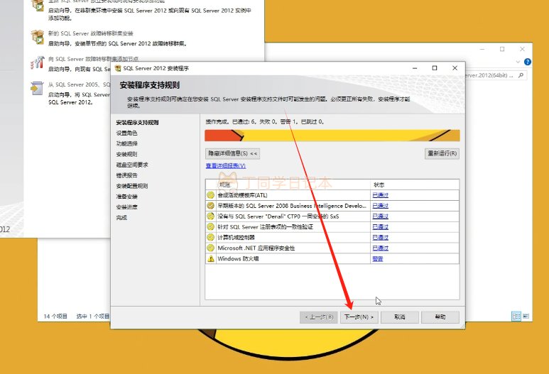
Task: Click the rule text 合成活动模板库(ATL)
Action: point(242,195)
